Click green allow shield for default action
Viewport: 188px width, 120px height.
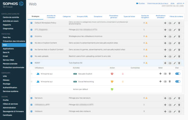[x=112, y=89]
